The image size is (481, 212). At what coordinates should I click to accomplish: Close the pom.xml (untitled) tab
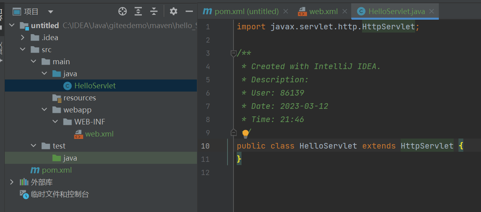pos(285,12)
